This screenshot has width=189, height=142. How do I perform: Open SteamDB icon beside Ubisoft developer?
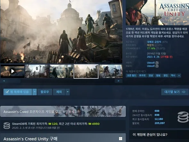click(157, 63)
